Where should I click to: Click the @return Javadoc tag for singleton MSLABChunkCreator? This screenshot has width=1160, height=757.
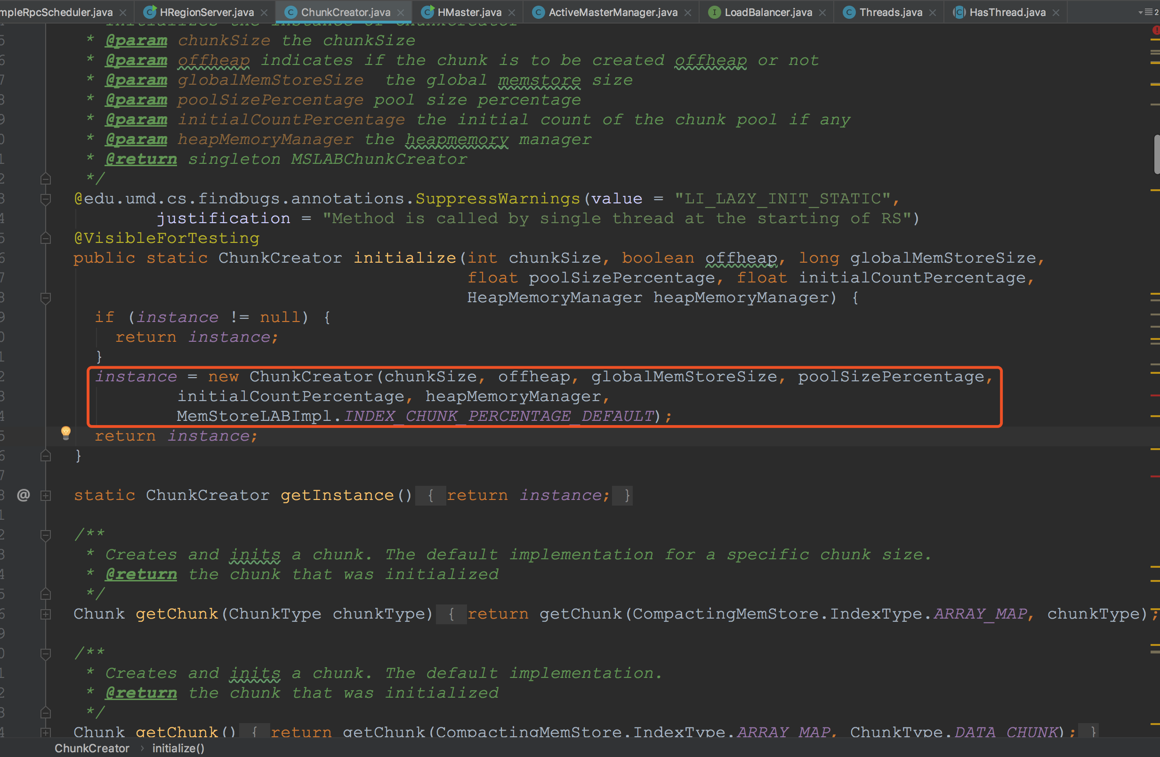[x=141, y=160]
